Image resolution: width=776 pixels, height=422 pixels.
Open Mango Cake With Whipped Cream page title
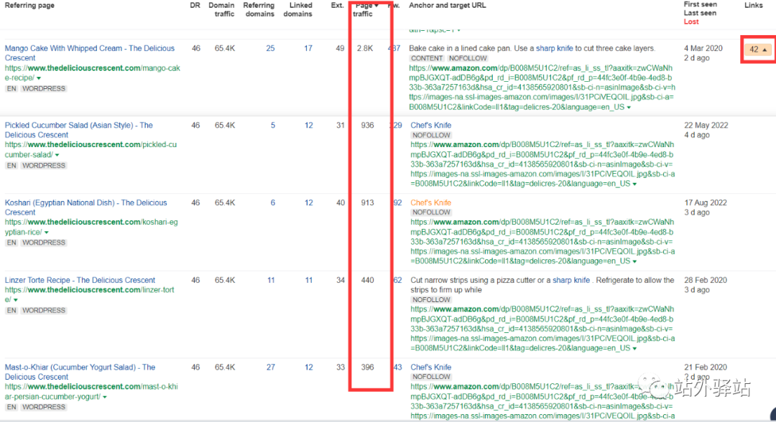[x=89, y=49]
